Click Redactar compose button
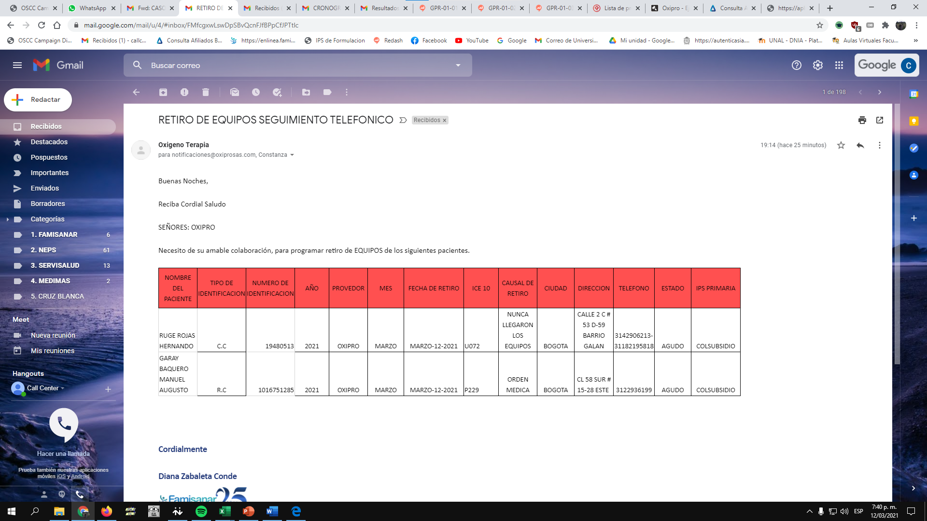 click(38, 100)
